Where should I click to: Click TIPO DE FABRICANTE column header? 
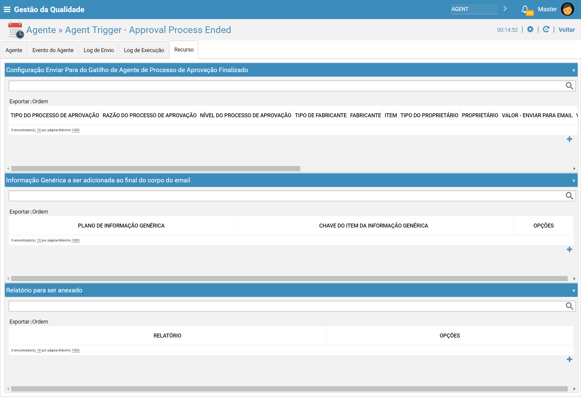pyautogui.click(x=321, y=115)
